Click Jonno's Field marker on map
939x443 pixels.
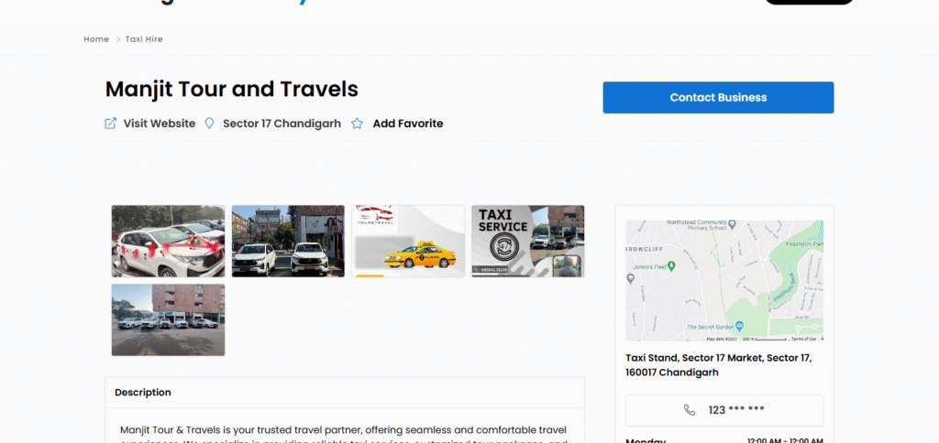coord(671,265)
